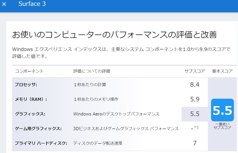Click the 一番低い サブスコア caption

(222, 126)
